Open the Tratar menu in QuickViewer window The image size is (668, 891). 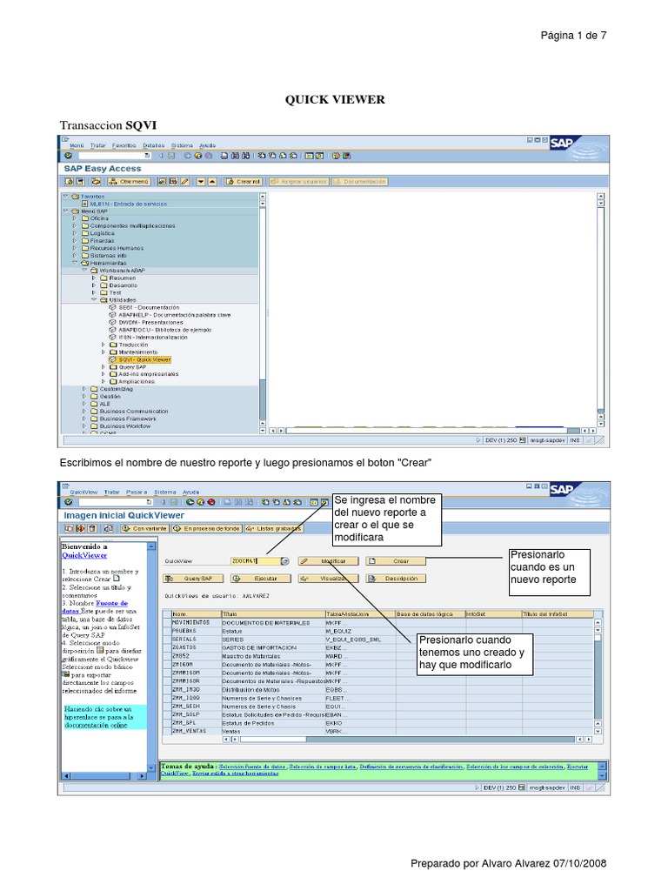pyautogui.click(x=112, y=492)
